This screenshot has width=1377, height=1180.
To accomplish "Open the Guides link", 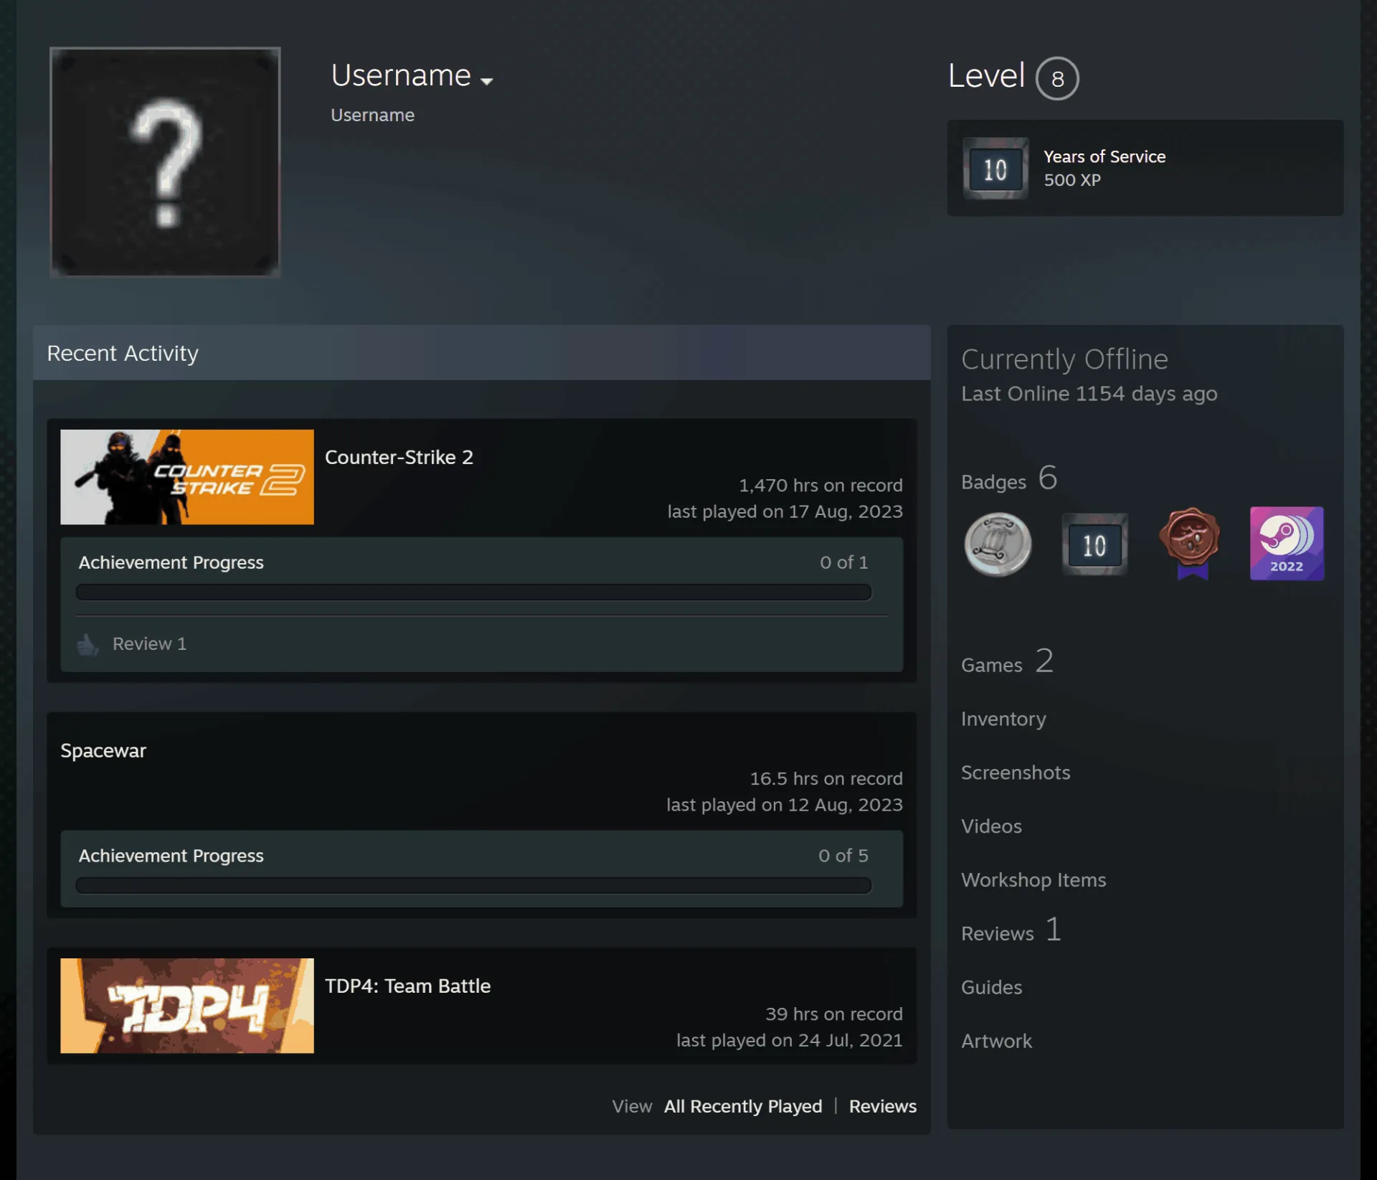I will tap(991, 988).
